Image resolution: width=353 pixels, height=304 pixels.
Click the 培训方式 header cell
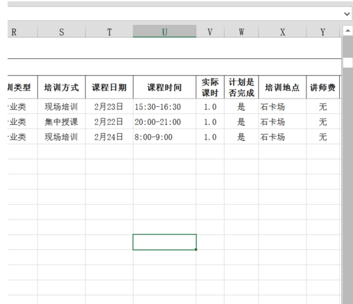point(62,87)
